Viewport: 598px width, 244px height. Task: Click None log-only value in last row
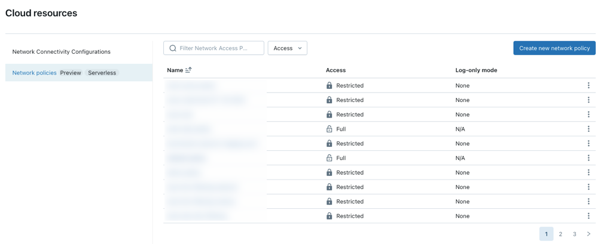point(462,216)
